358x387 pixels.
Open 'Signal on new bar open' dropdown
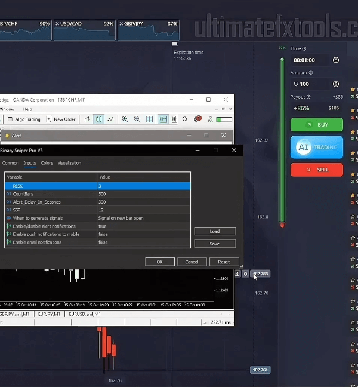pyautogui.click(x=144, y=218)
